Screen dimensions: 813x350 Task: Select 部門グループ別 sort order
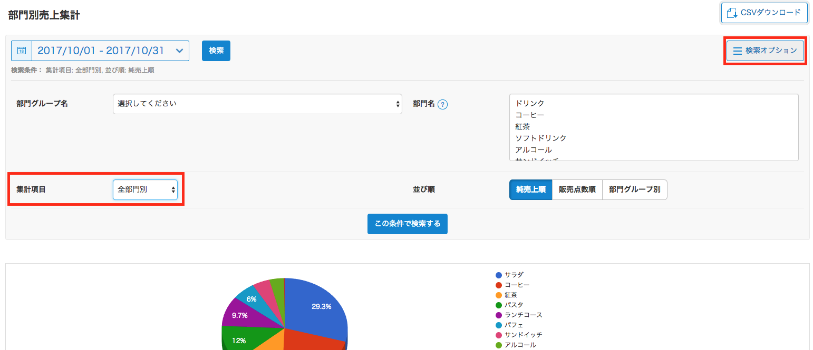pyautogui.click(x=634, y=189)
